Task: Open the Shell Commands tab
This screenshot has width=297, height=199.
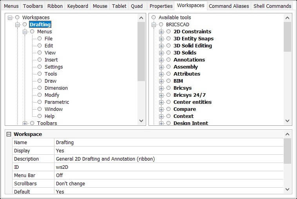Action: click(272, 6)
